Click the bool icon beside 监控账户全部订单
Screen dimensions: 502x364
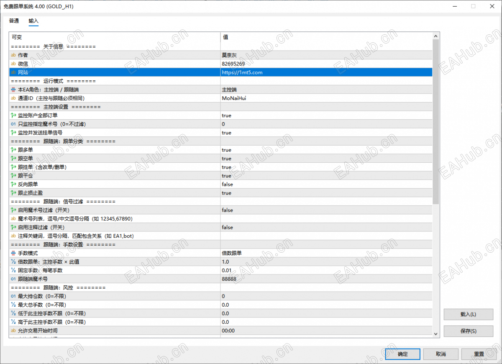(x=13, y=115)
